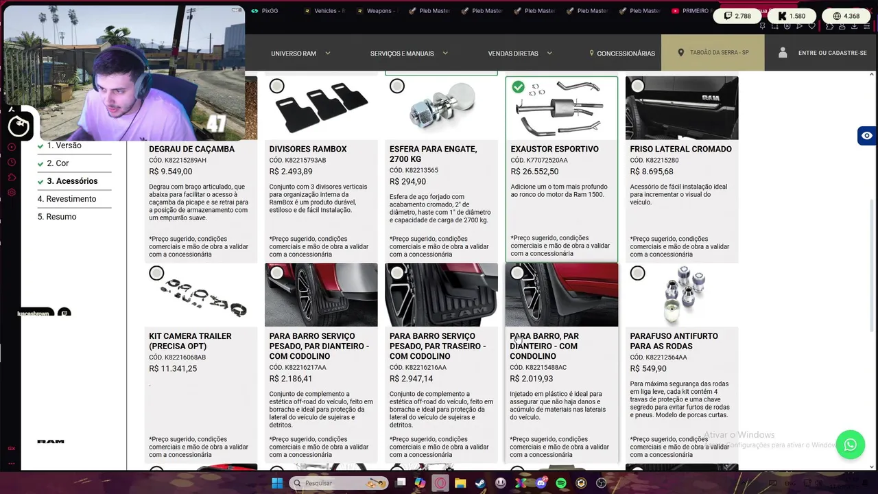
Task: Open extensions cube icon in browser sidebar
Action: tap(12, 178)
